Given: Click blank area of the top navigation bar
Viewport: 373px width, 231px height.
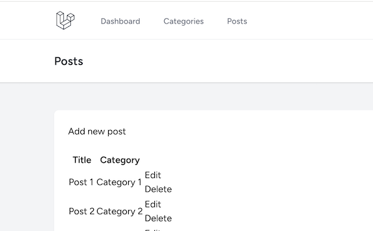Looking at the screenshot, I should [x=309, y=21].
